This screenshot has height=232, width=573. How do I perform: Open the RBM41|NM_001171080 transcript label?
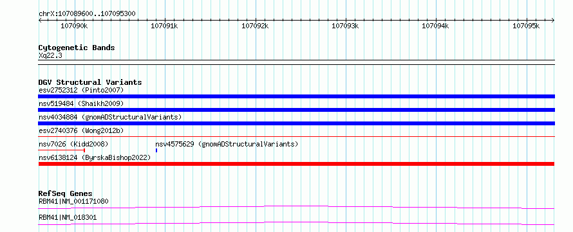coord(73,201)
